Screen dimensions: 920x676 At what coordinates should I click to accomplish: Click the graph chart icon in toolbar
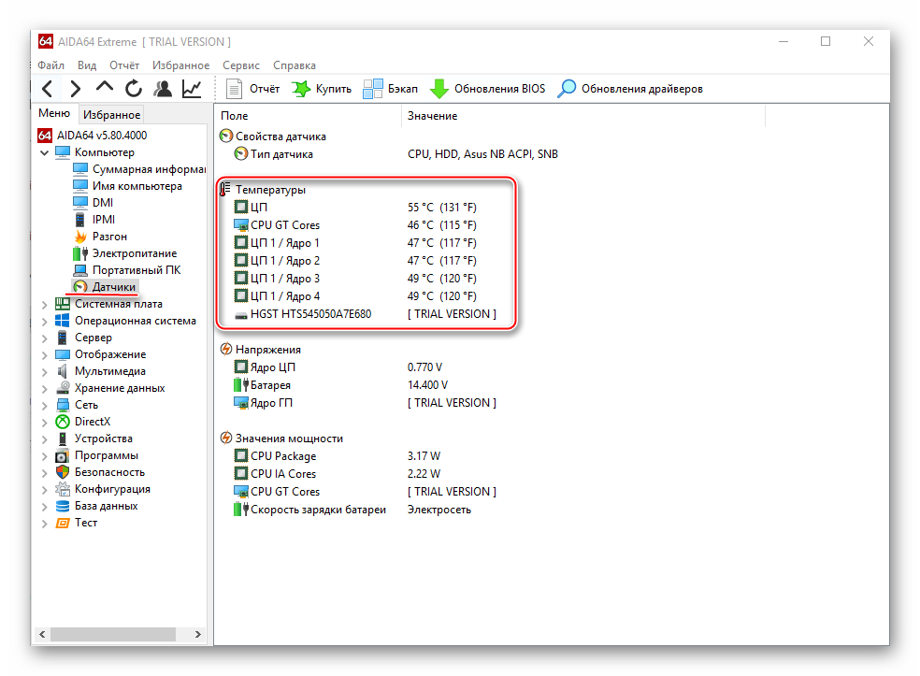pos(192,89)
